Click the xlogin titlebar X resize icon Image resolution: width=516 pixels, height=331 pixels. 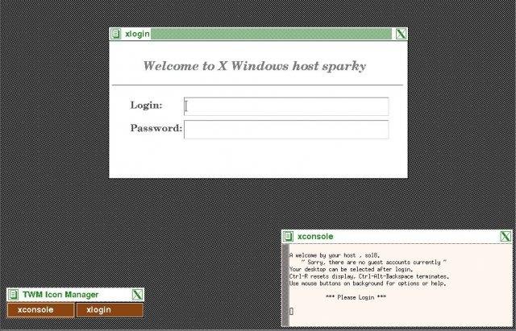(401, 34)
